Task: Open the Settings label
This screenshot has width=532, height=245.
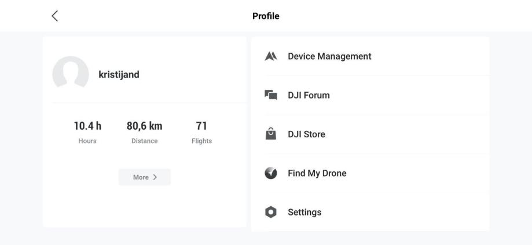Action: tap(304, 213)
